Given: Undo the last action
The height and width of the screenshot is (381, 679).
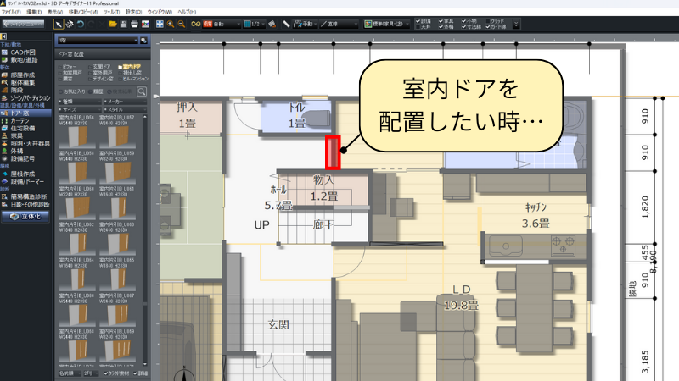Looking at the screenshot, I should coord(81,25).
